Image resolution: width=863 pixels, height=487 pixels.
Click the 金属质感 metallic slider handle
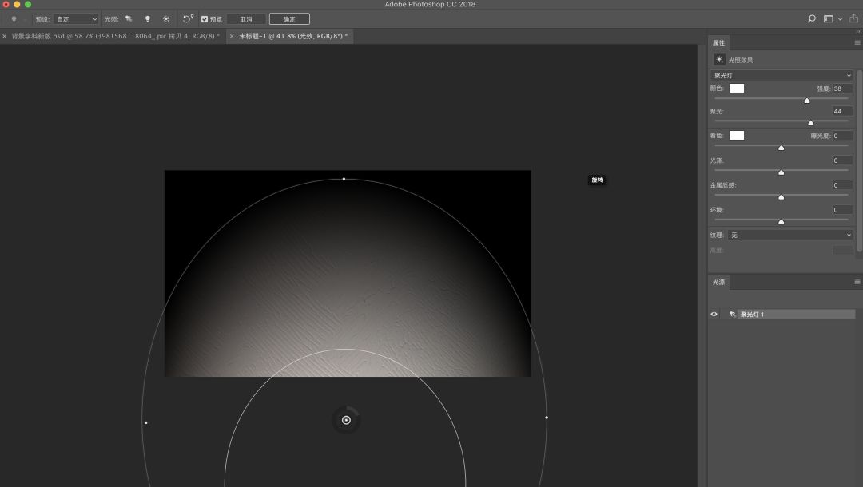point(781,196)
